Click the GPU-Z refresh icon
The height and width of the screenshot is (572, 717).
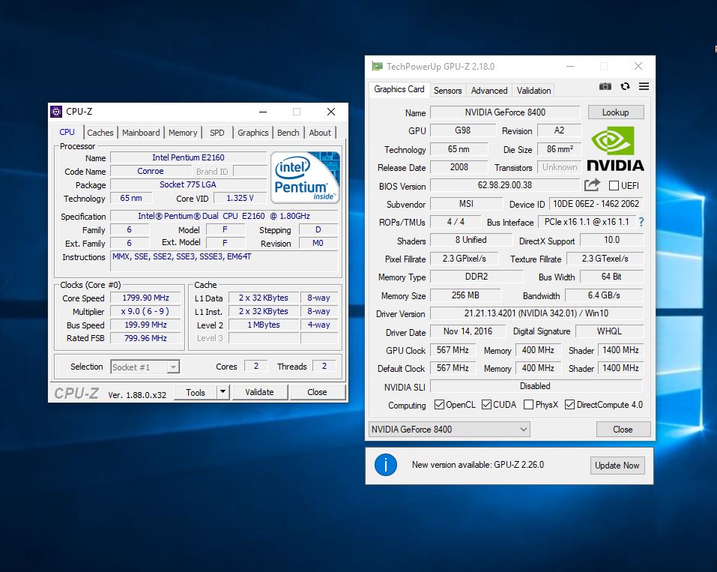tap(625, 86)
